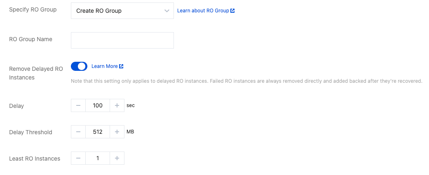The width and height of the screenshot is (429, 175).
Task: Increase Least RO Instances count
Action: click(117, 159)
